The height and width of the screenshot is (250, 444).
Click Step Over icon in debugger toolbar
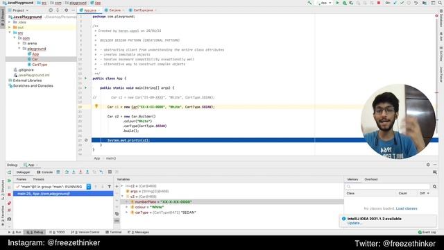67,172
